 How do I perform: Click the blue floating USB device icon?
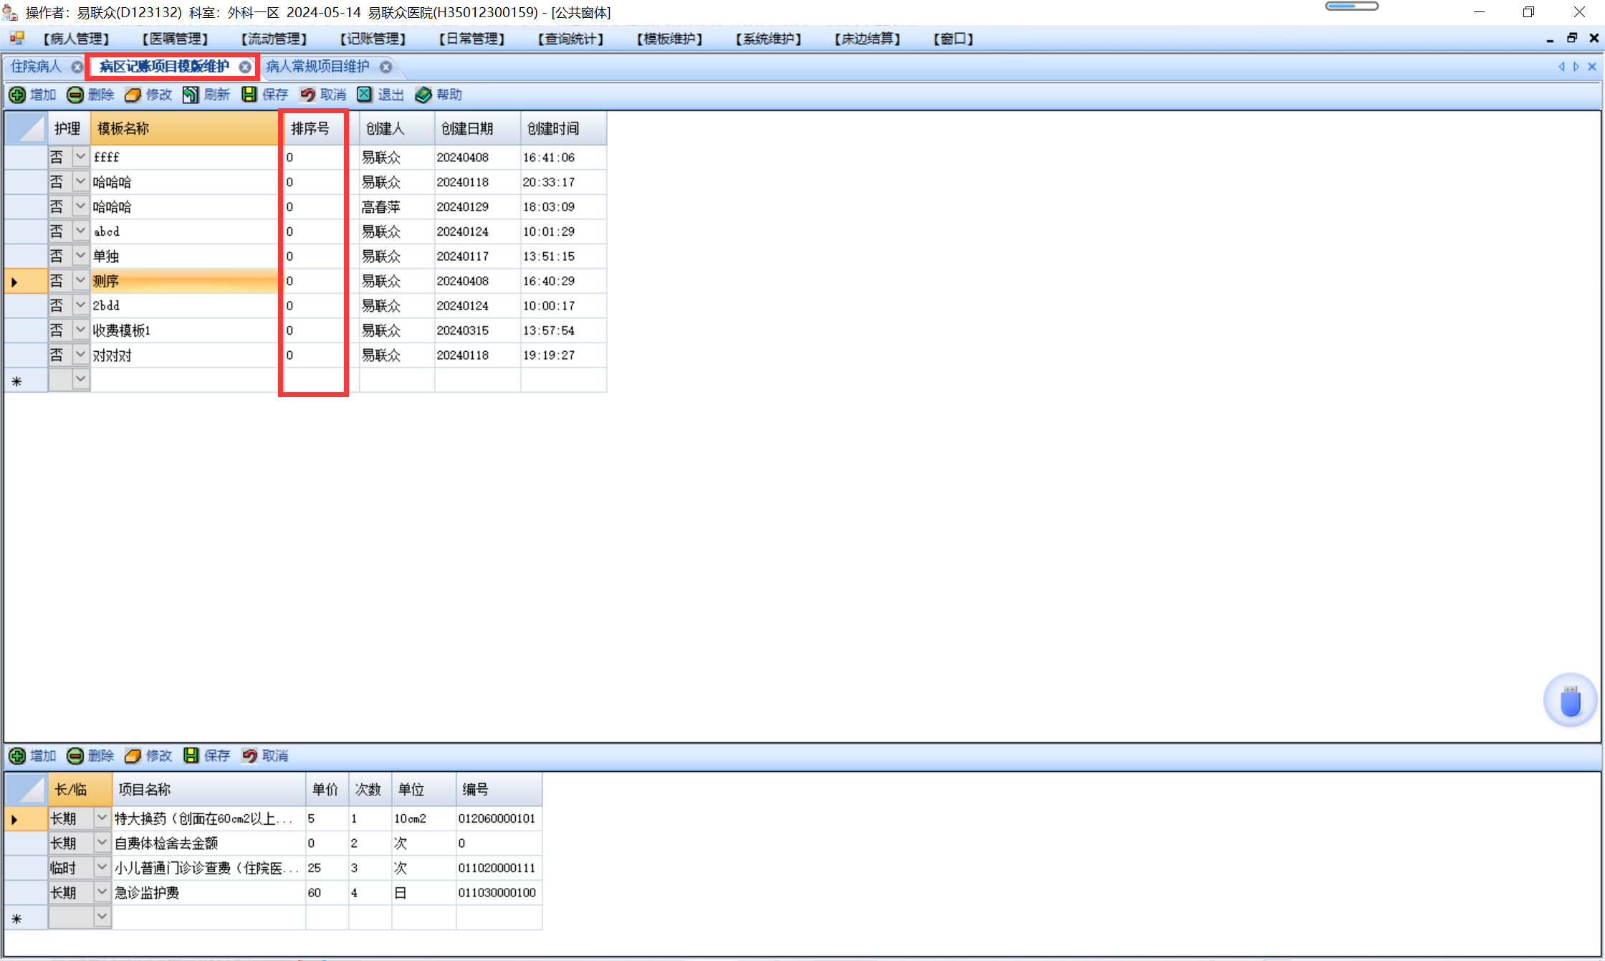tap(1570, 701)
